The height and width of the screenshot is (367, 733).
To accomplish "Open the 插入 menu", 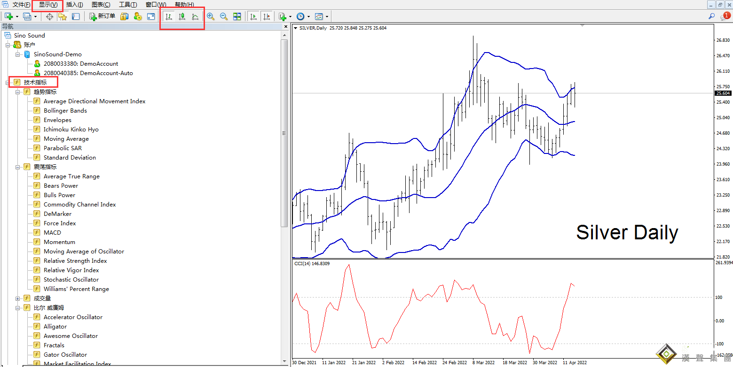I will 74,5.
